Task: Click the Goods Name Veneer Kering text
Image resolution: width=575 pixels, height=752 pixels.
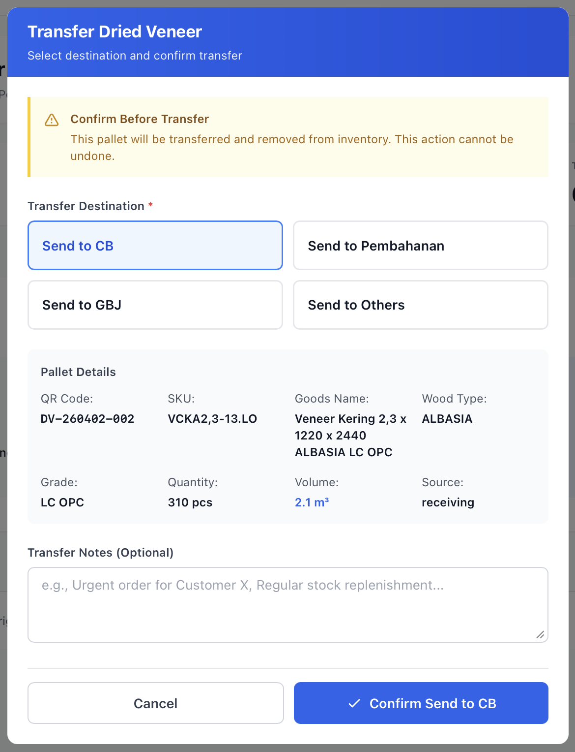Action: tap(350, 435)
